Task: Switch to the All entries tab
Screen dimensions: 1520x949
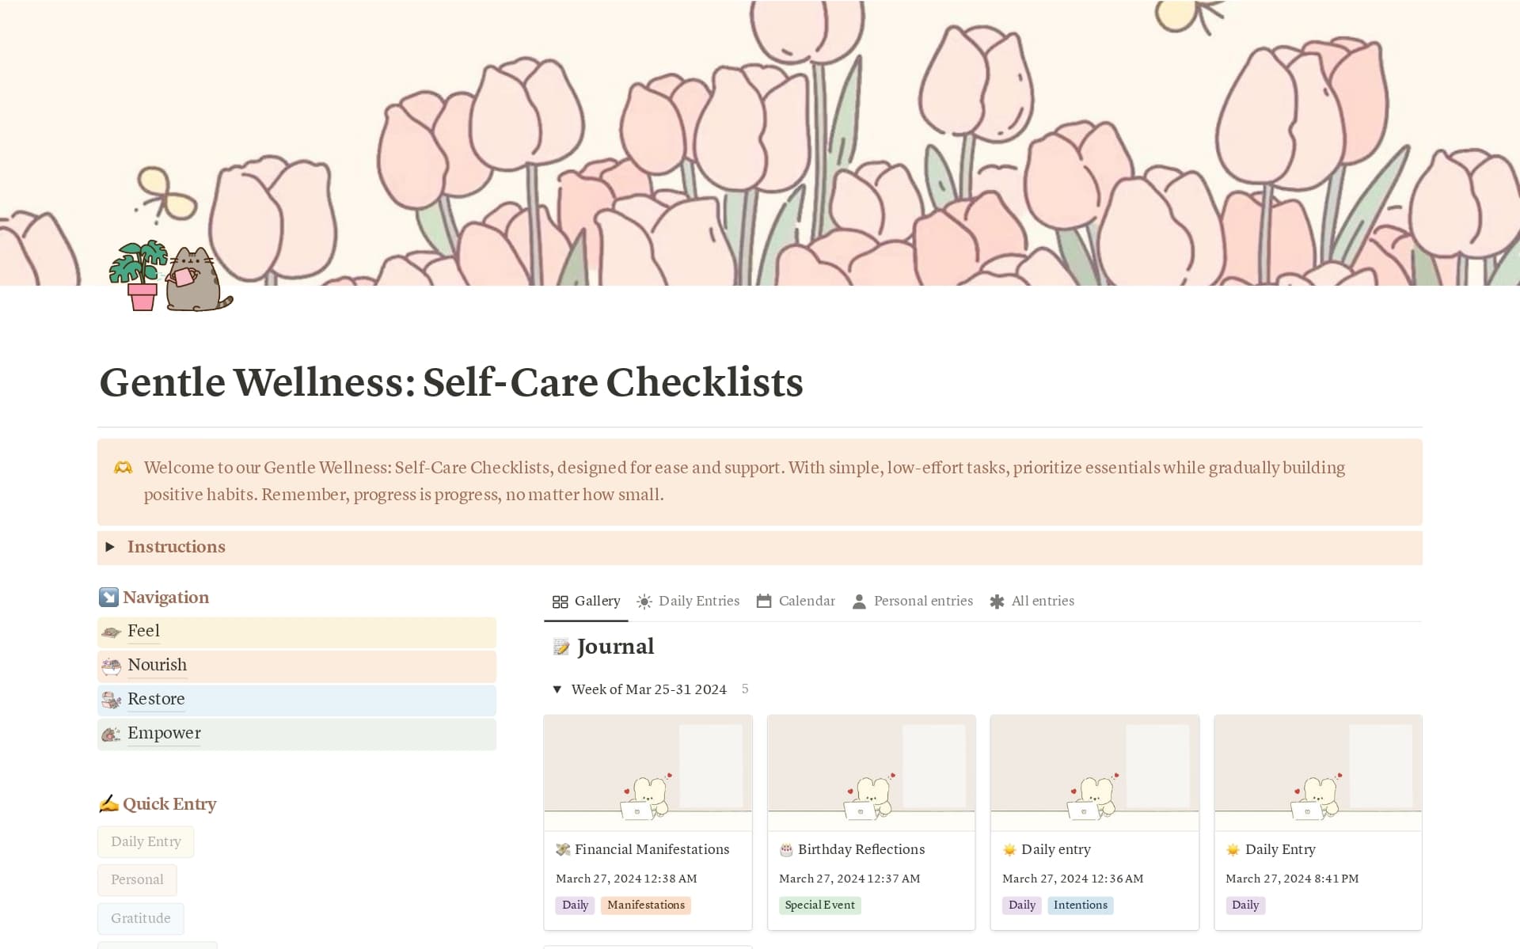Action: pos(1043,601)
